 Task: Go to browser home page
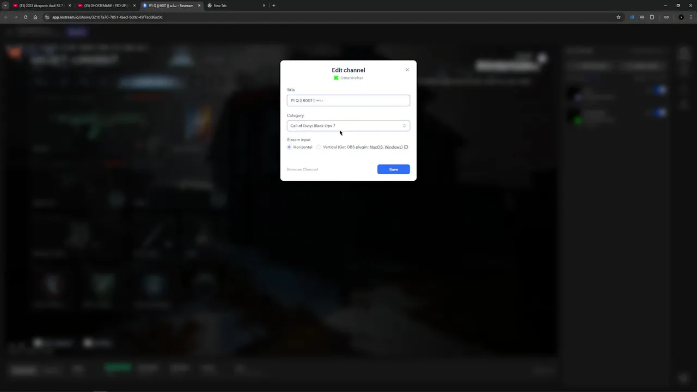coord(35,17)
